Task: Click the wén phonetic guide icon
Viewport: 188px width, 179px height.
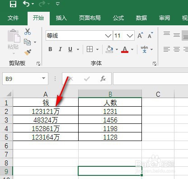Action: coord(144,49)
